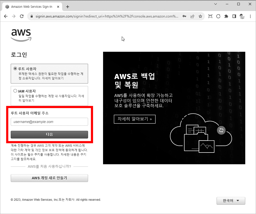Screen dimensions: 256x214
Task: Reload the AWS sign-in page
Action: tap(22, 16)
